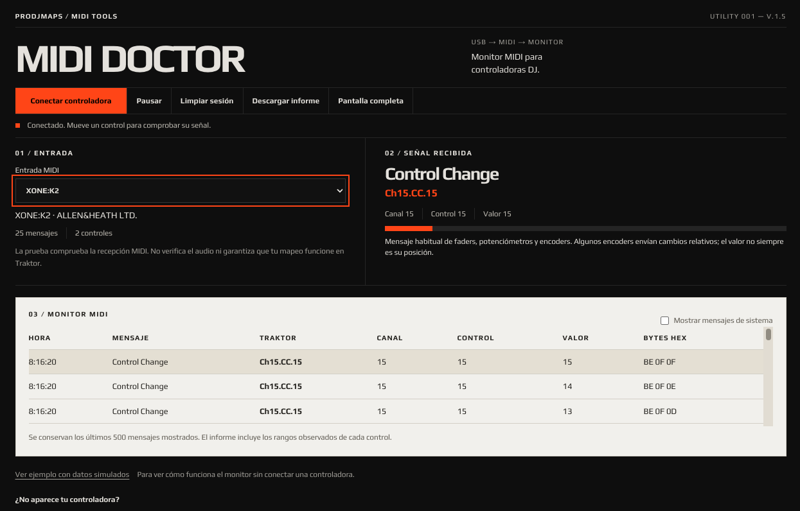Click the HORA column header
The height and width of the screenshot is (511, 800).
pyautogui.click(x=40, y=338)
